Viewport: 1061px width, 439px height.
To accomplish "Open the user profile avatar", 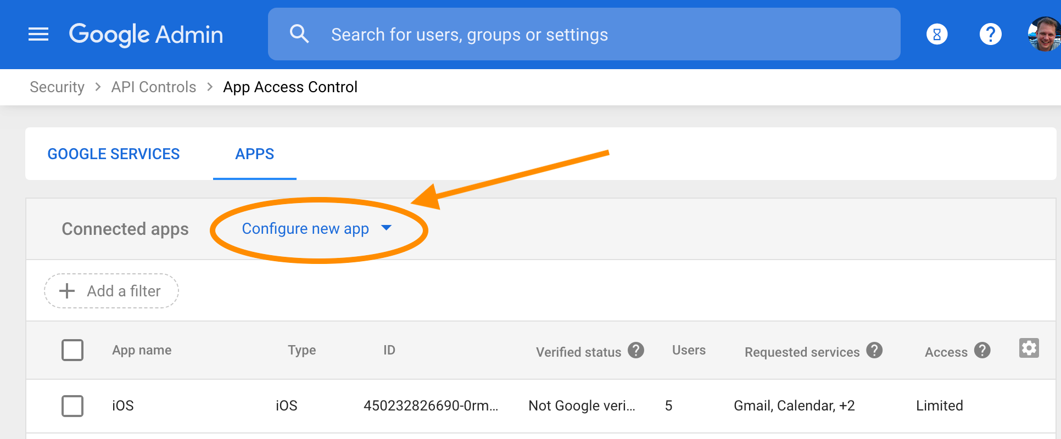I will click(1044, 34).
